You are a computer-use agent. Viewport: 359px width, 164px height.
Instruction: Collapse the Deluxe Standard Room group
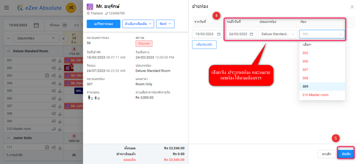[x=8, y=51]
